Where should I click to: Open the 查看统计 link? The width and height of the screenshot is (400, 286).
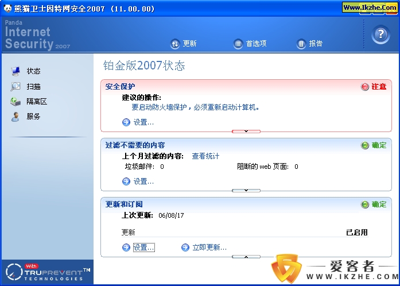[x=205, y=156]
